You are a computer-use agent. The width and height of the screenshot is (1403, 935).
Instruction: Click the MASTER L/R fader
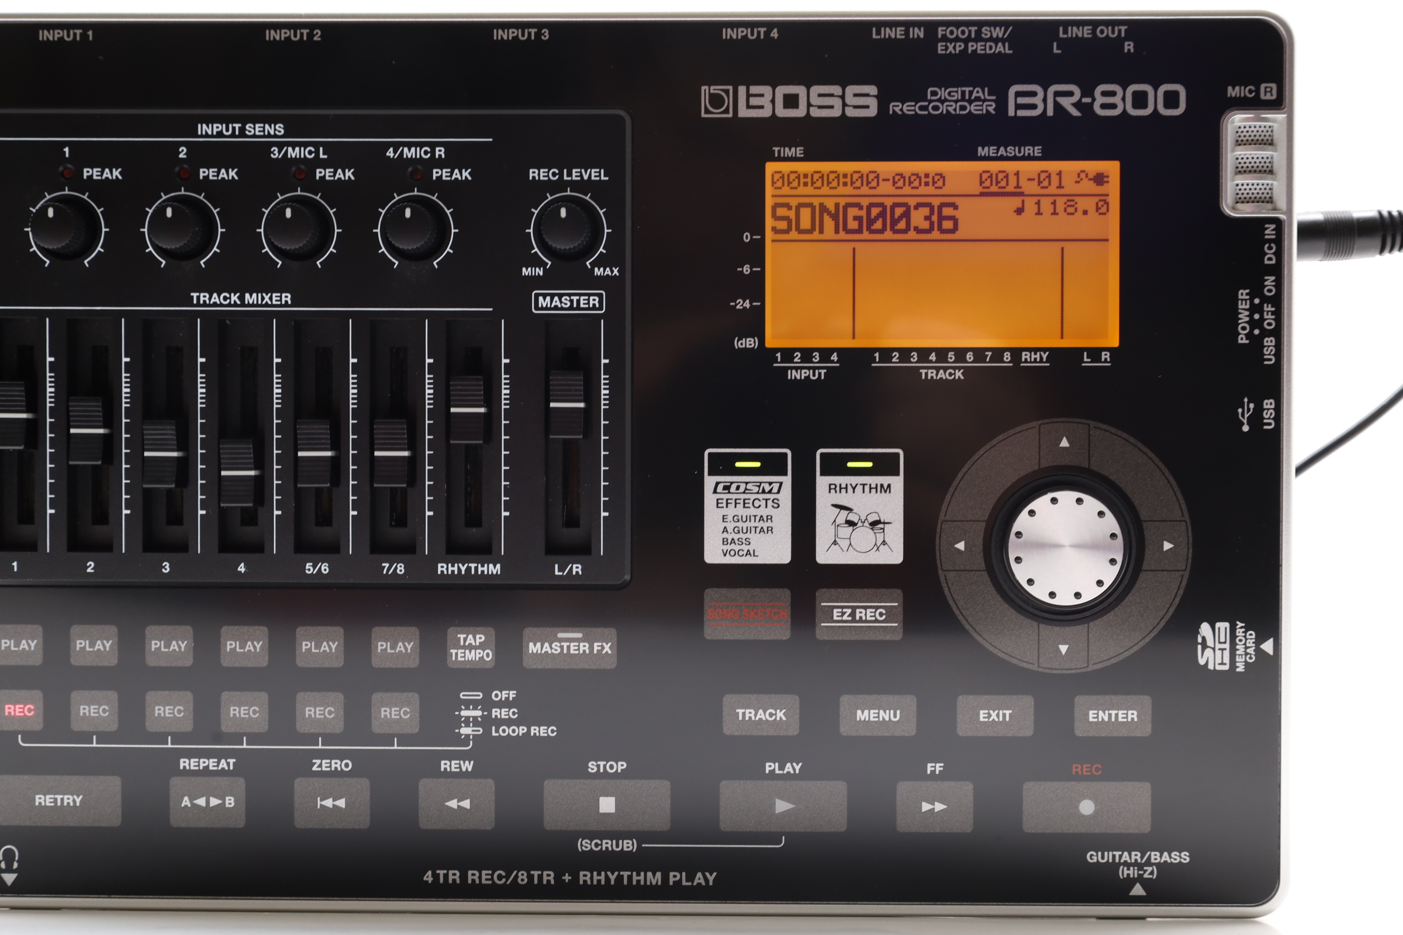click(x=566, y=405)
